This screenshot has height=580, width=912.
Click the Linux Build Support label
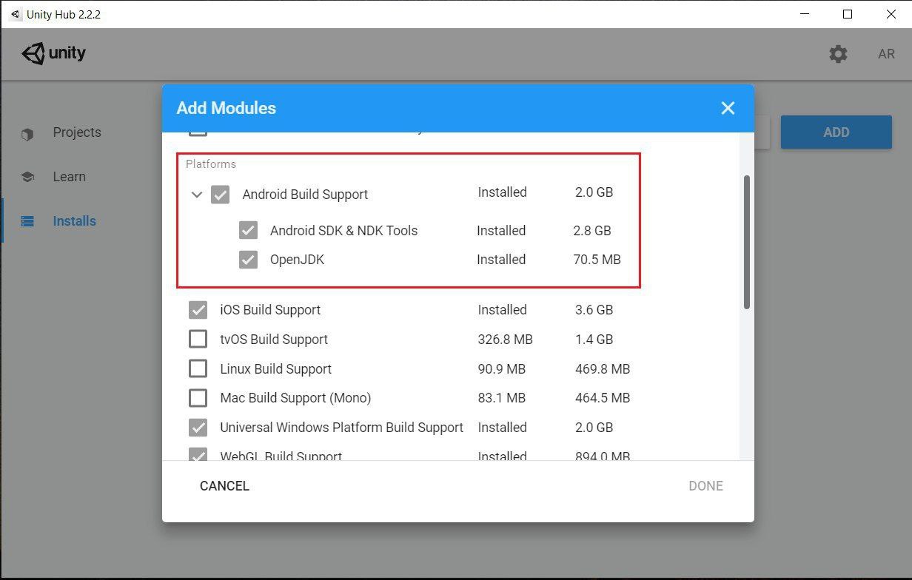coord(275,368)
